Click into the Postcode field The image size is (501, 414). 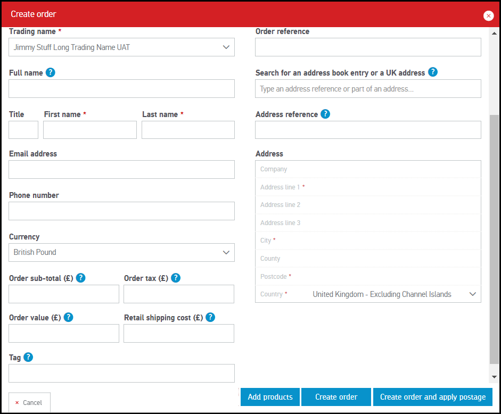tap(383, 276)
